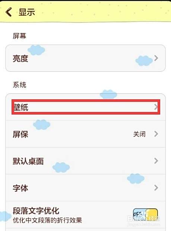Select the 默认桌面 label text
This screenshot has height=231, width=171.
point(28,161)
